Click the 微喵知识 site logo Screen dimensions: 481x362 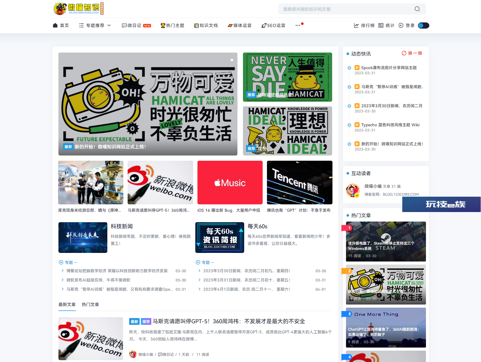tap(78, 9)
